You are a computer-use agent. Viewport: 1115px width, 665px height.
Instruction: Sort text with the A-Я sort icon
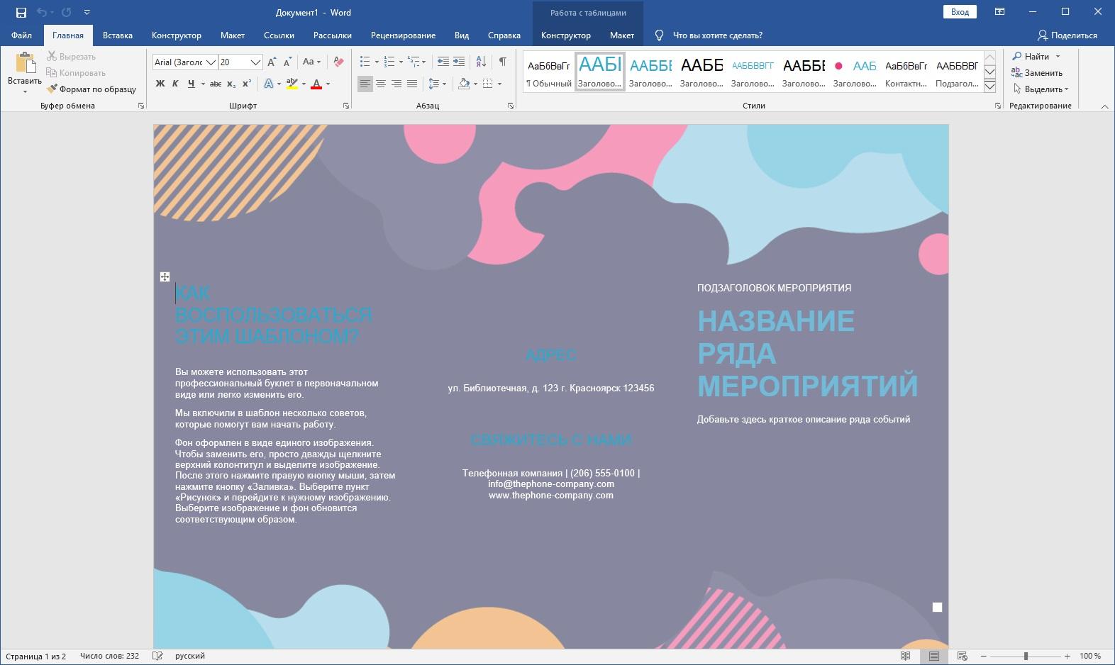(x=481, y=62)
